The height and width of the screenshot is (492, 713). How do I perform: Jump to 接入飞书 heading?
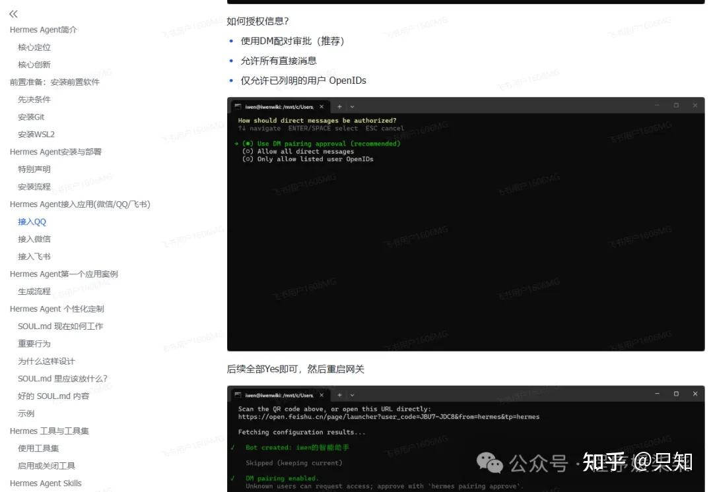click(34, 257)
